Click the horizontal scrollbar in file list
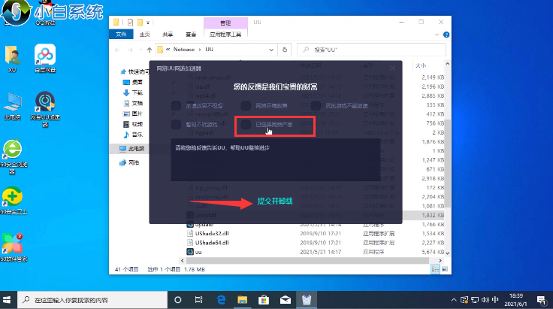 (307, 261)
